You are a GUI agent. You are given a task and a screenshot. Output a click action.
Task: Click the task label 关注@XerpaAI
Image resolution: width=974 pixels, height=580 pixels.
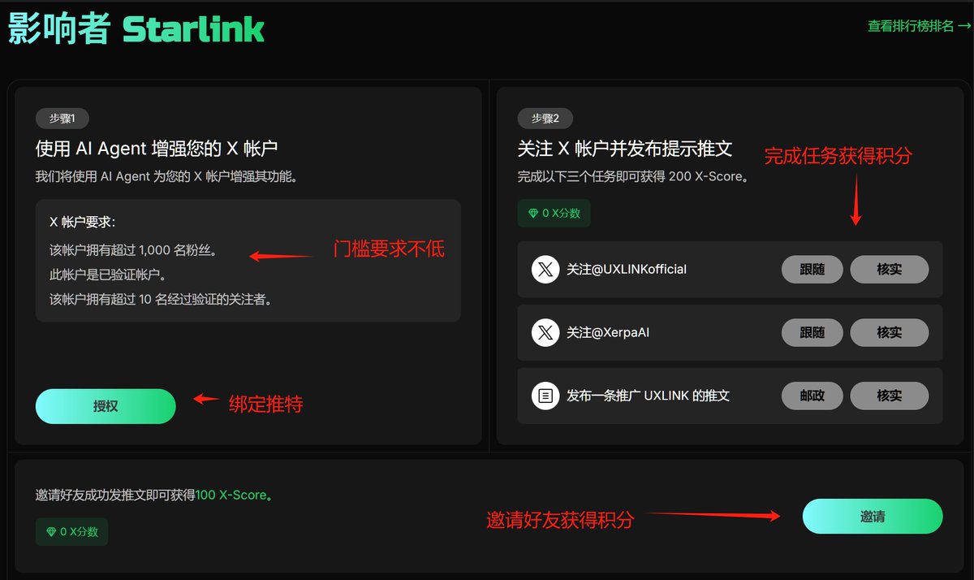pyautogui.click(x=608, y=332)
